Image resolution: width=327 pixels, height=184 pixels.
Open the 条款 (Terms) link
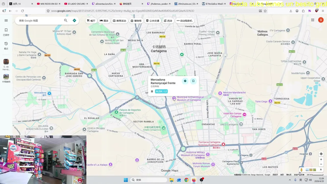click(282, 175)
